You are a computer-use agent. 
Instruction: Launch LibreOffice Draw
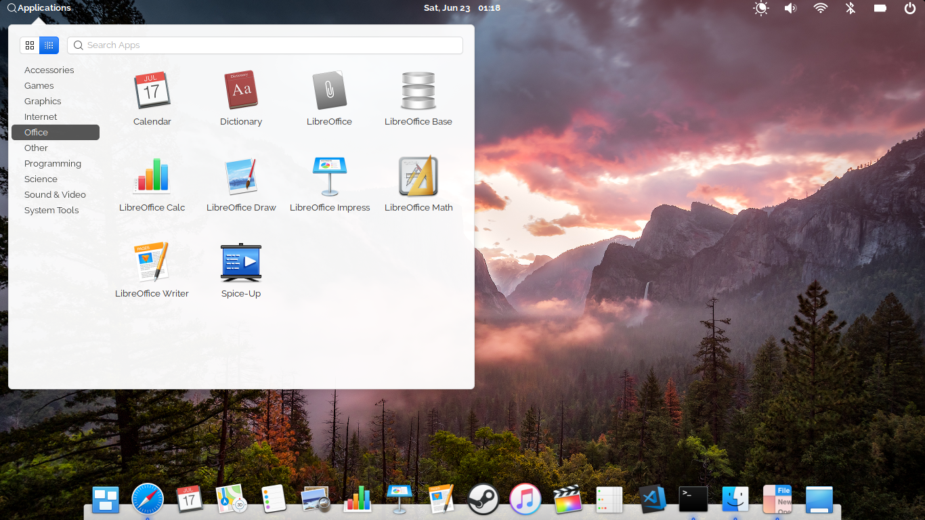pos(241,185)
